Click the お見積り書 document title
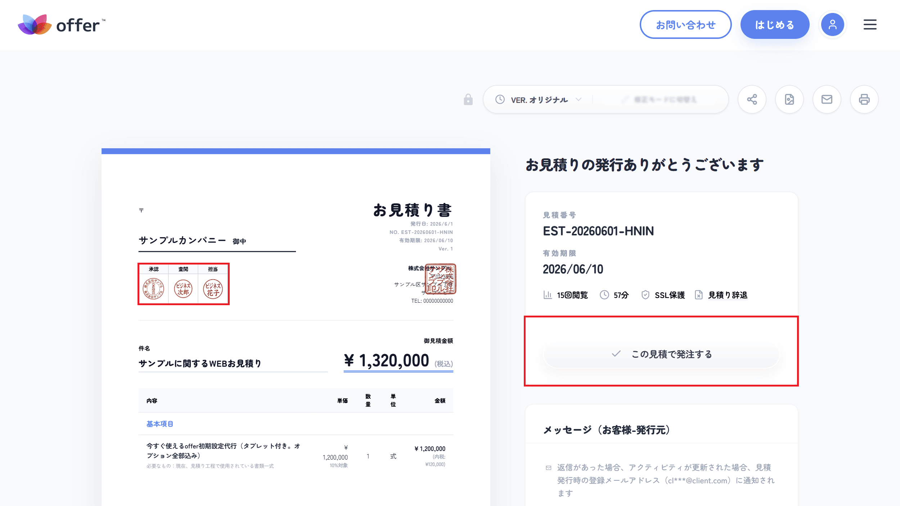 click(413, 210)
